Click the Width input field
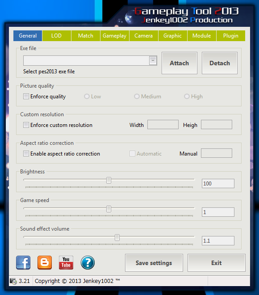259x295 pixels. (163, 125)
